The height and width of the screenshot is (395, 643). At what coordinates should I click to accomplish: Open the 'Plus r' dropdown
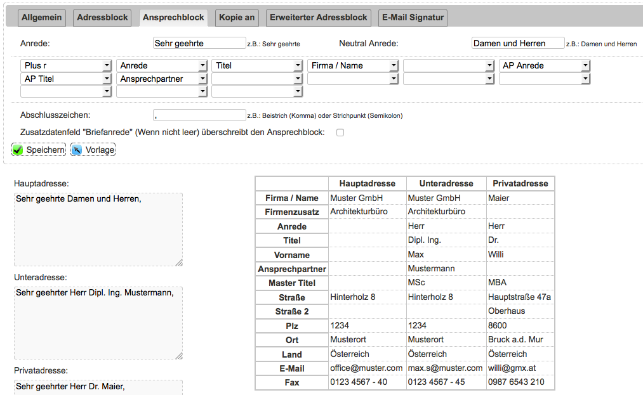[x=66, y=65]
